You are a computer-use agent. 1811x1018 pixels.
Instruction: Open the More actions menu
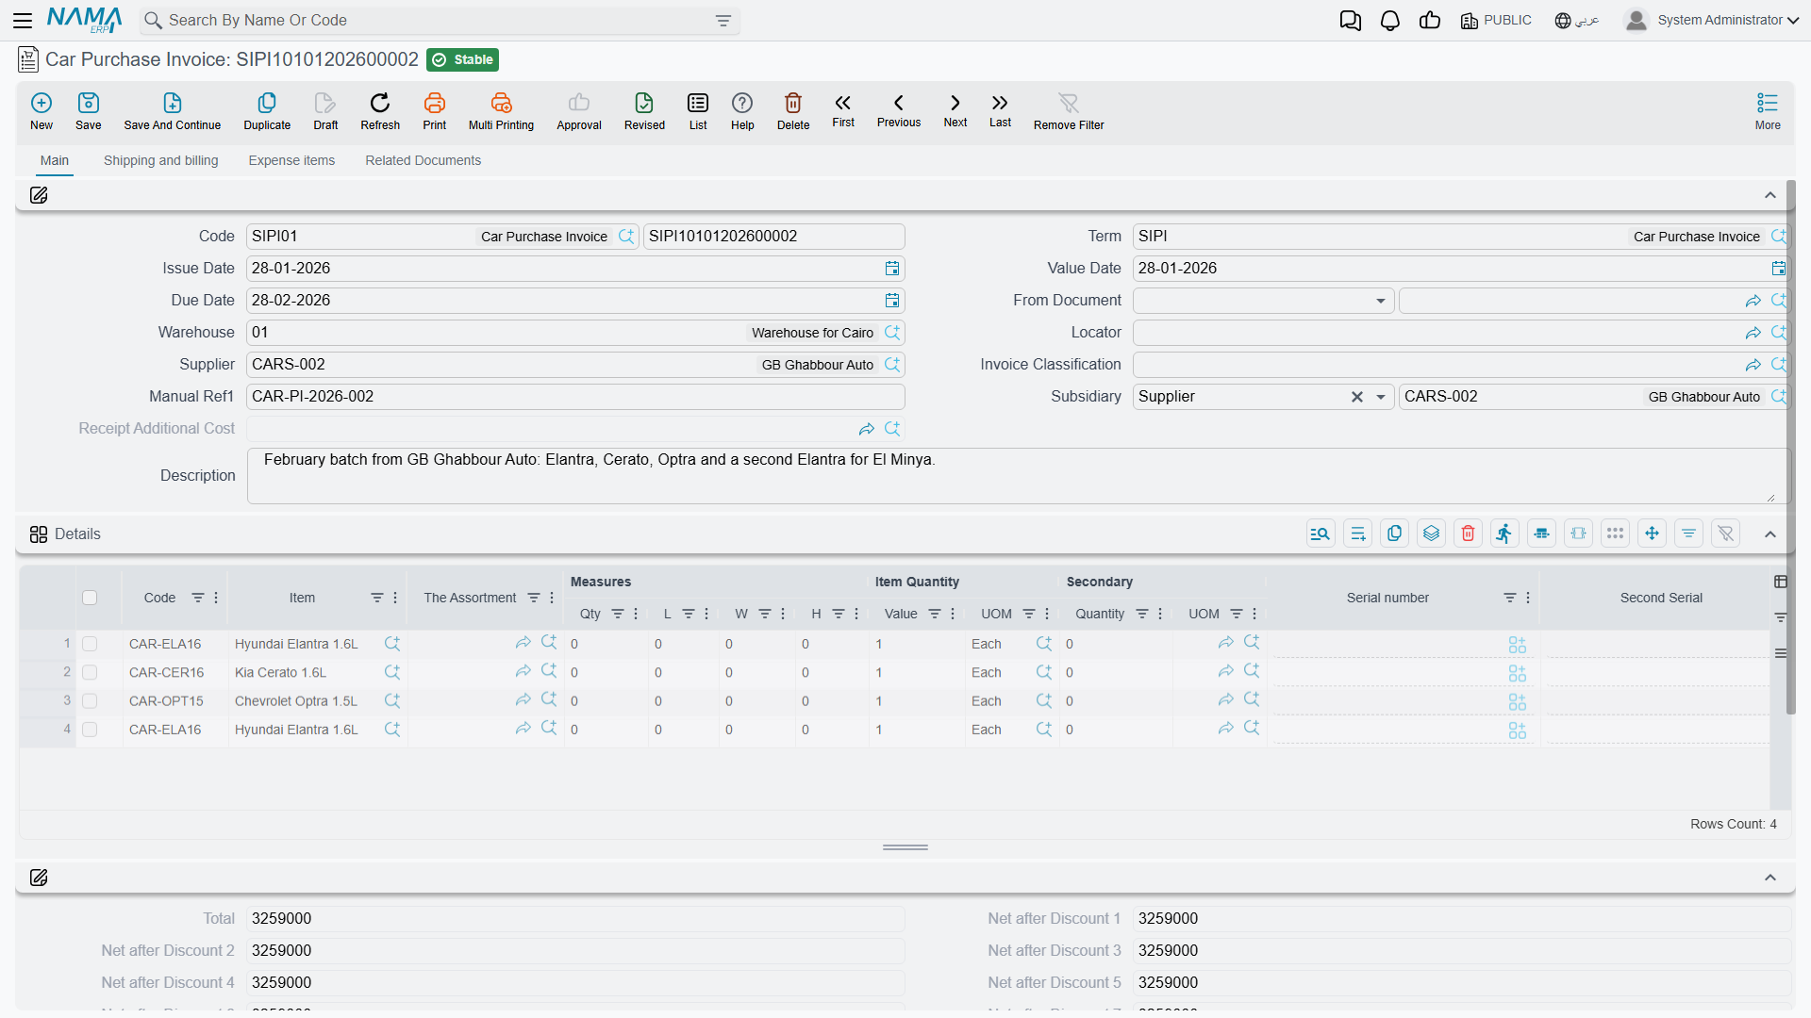pyautogui.click(x=1768, y=111)
